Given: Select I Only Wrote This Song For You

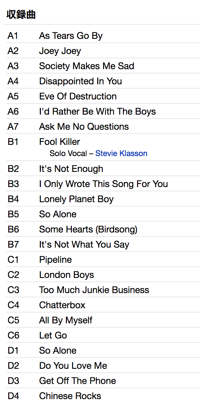Looking at the screenshot, I should click(103, 184).
